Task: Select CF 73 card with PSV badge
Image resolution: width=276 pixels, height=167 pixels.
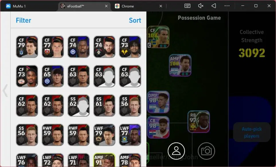Action: (x=27, y=76)
